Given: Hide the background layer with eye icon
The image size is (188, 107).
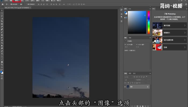Looking at the screenshot, I should tap(125, 87).
